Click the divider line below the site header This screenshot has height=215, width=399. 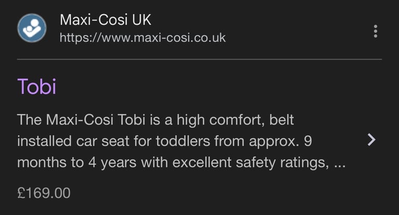199,59
